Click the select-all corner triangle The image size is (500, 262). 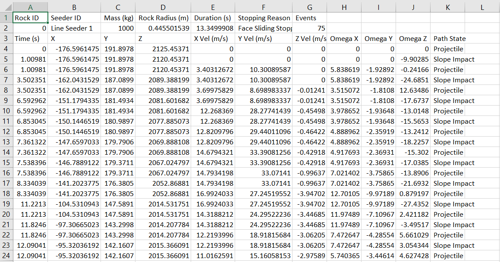[x=8, y=7]
